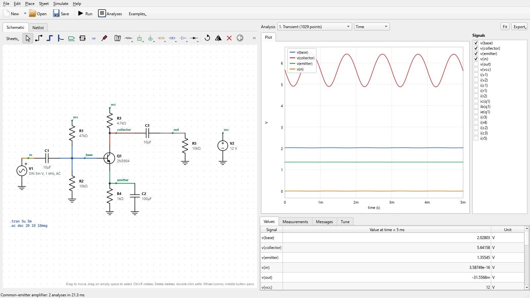The image size is (530, 298).
Task: Select the orange component tool
Action: tap(162, 38)
